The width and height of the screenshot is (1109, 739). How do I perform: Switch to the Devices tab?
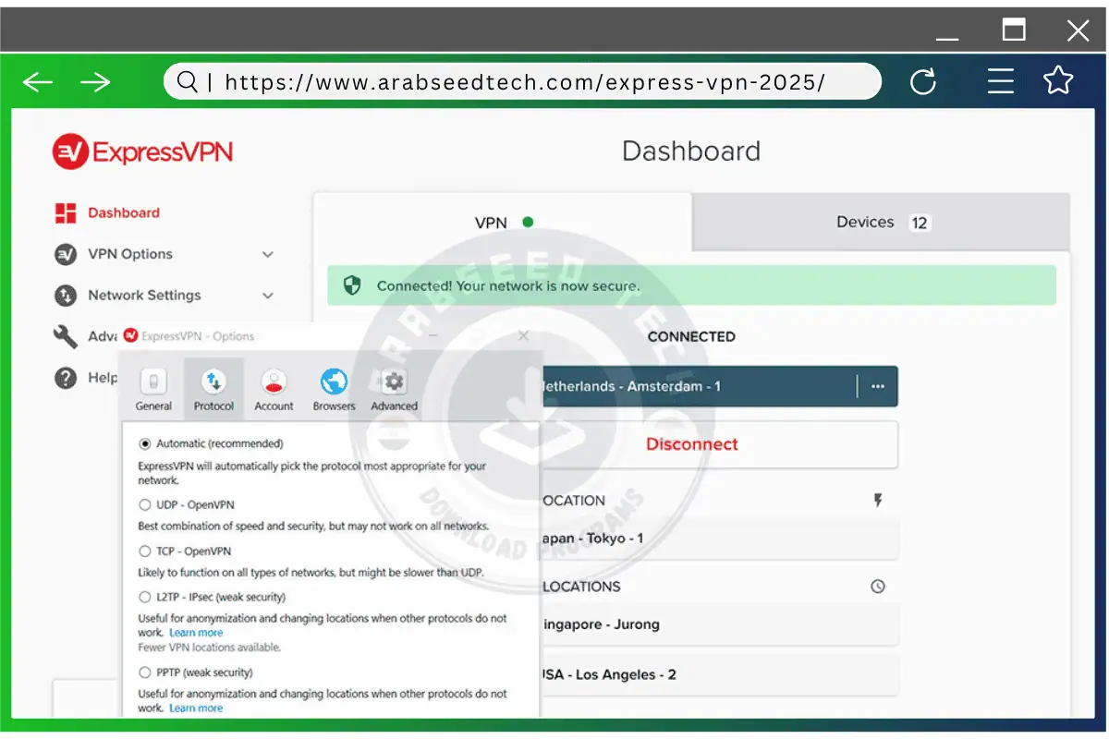click(865, 222)
